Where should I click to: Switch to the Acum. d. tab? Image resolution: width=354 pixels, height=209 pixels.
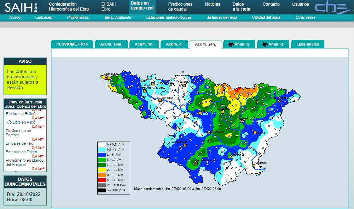174,44
